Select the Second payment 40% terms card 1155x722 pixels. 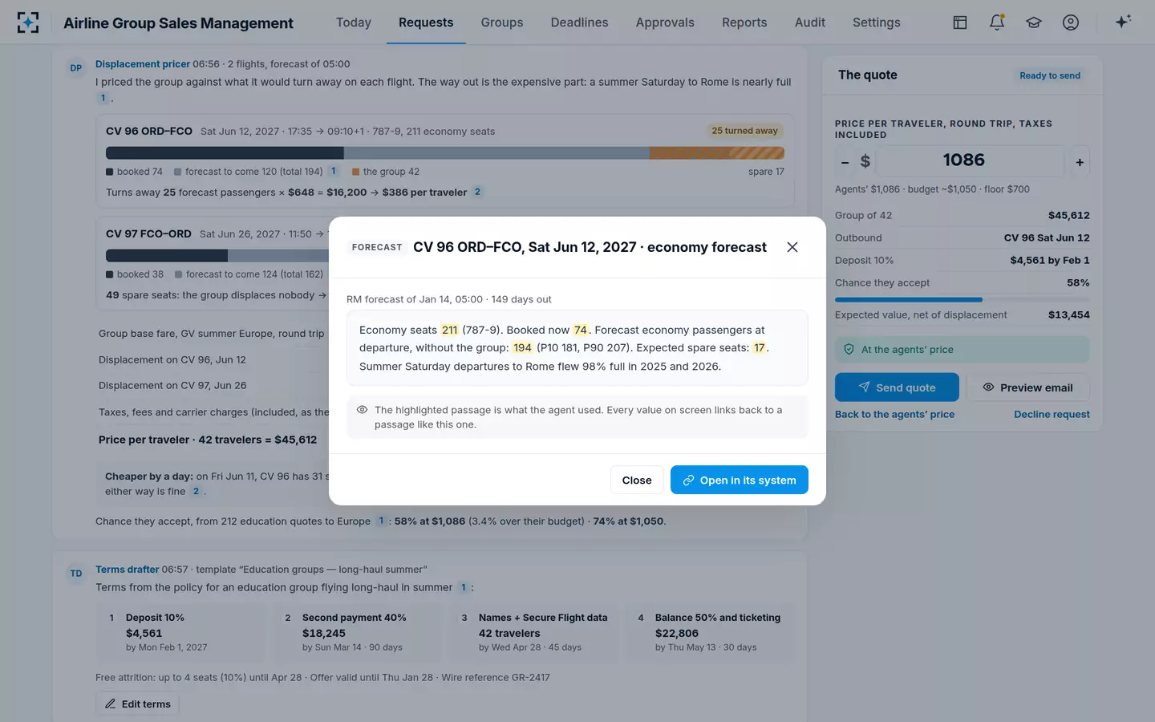357,632
